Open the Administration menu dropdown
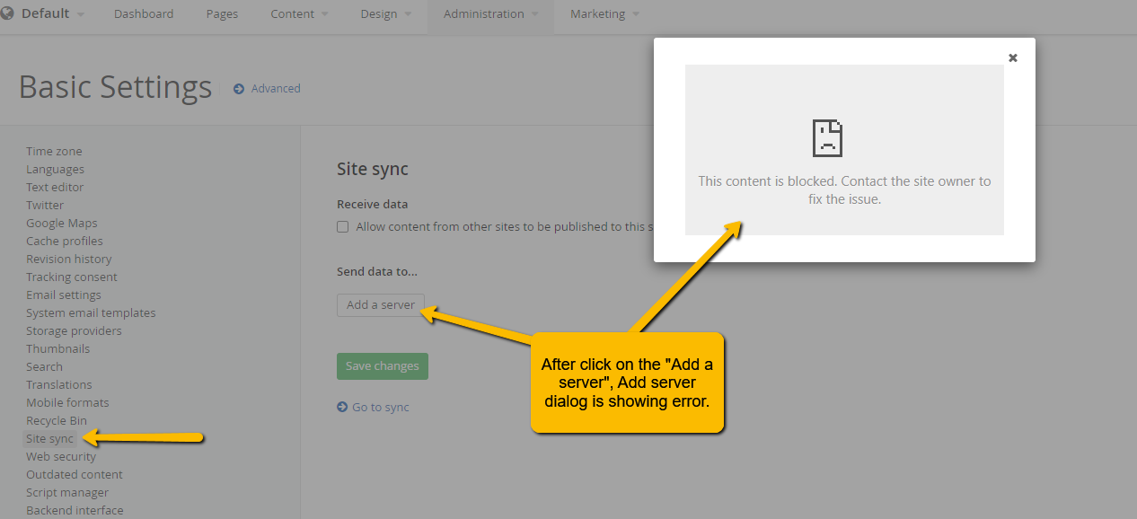This screenshot has width=1137, height=519. click(490, 14)
